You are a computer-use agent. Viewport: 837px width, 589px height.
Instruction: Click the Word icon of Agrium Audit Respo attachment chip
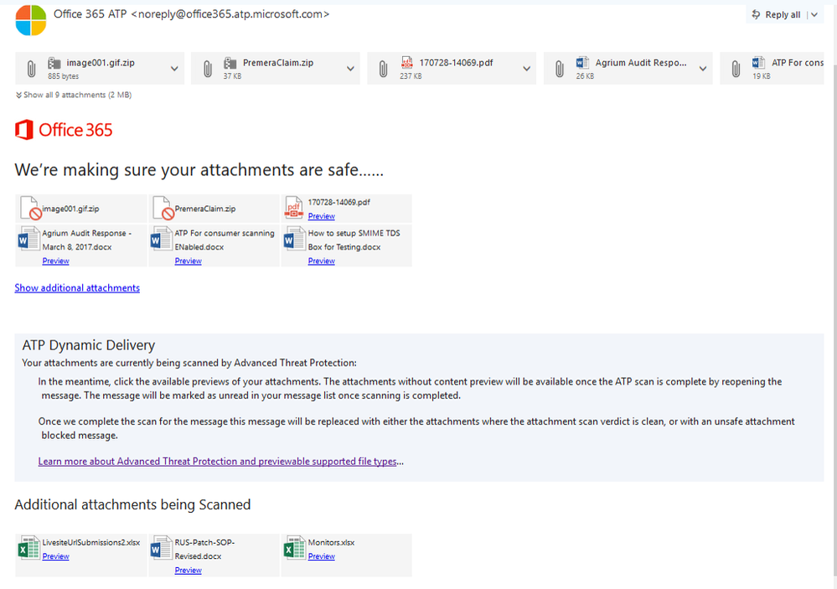point(582,63)
